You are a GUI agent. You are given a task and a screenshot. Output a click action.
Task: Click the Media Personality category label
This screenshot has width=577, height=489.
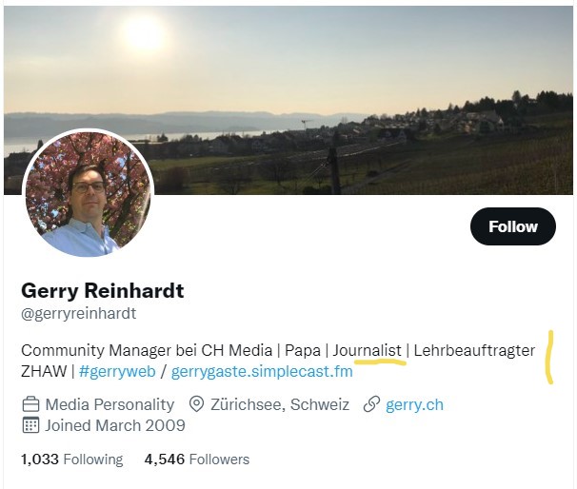tap(109, 404)
